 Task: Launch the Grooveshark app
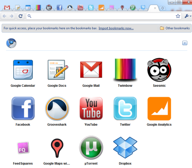pyautogui.click(x=57, y=108)
